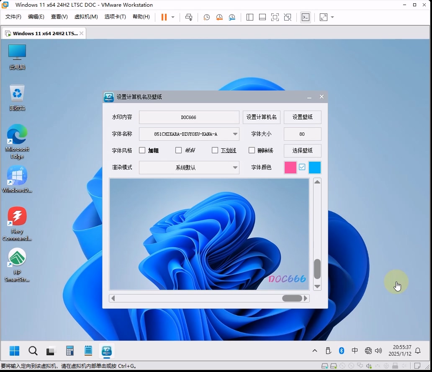Click the 设置计算机名 button
Viewport: 432px width, 372px height.
(x=262, y=117)
